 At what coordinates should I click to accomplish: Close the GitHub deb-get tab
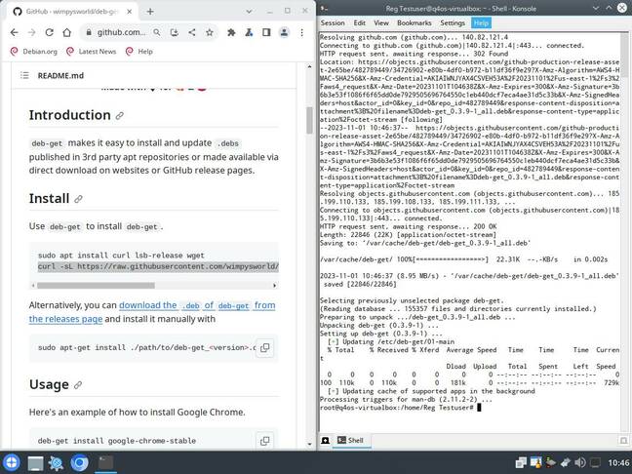click(x=129, y=12)
